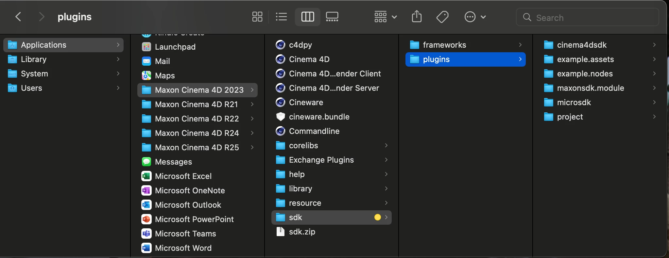Open the More actions ellipsis menu

coord(475,17)
